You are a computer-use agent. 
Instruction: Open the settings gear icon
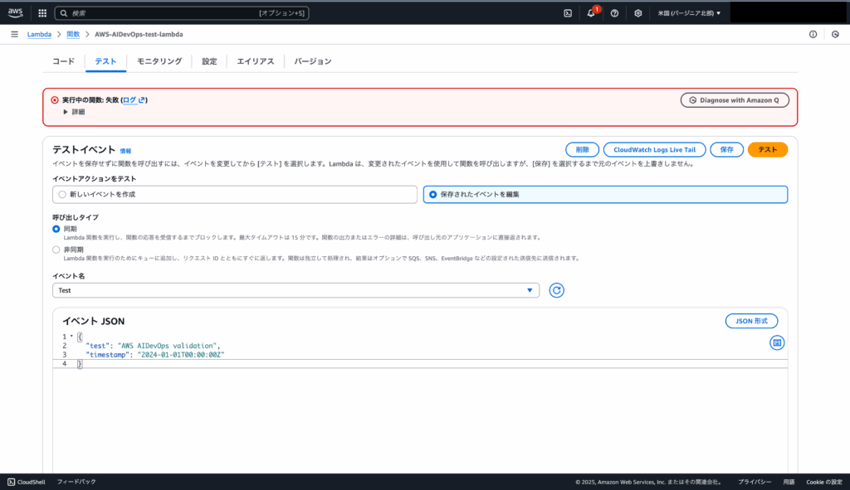637,13
